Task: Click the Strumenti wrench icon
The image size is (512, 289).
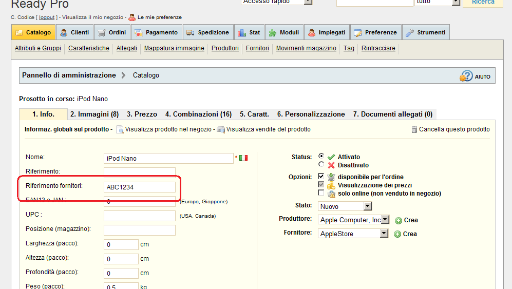Action: 410,33
